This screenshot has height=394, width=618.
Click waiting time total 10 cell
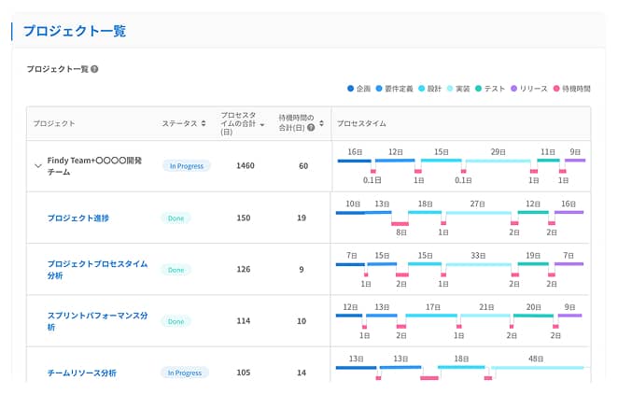click(x=302, y=321)
